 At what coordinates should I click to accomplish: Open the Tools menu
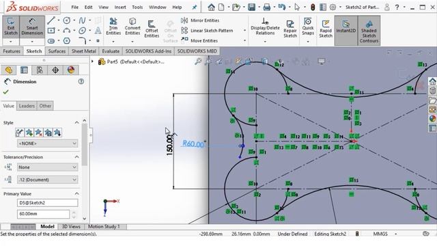coord(137,8)
